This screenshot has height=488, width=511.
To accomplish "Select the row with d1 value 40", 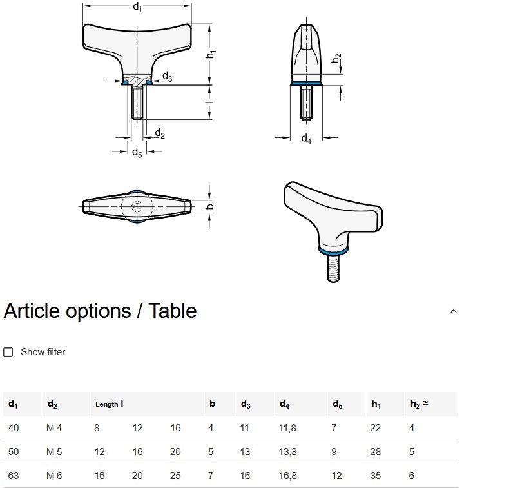I will click(x=231, y=428).
